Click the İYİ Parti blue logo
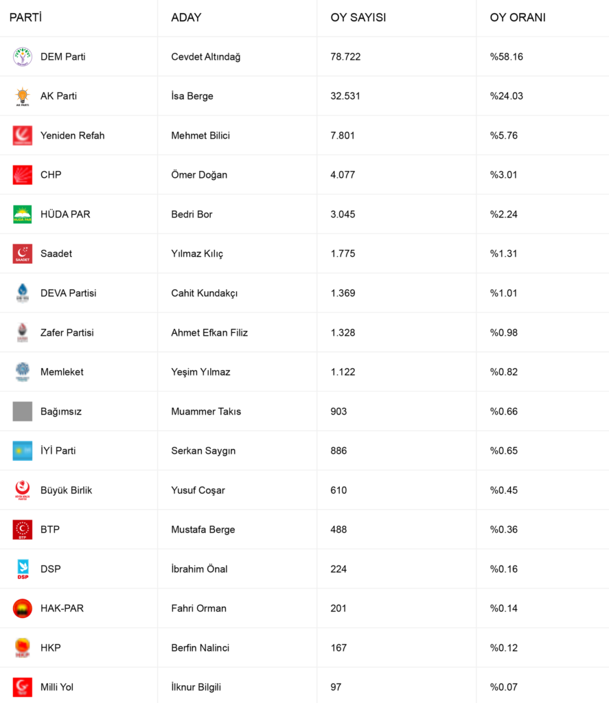 coord(23,451)
